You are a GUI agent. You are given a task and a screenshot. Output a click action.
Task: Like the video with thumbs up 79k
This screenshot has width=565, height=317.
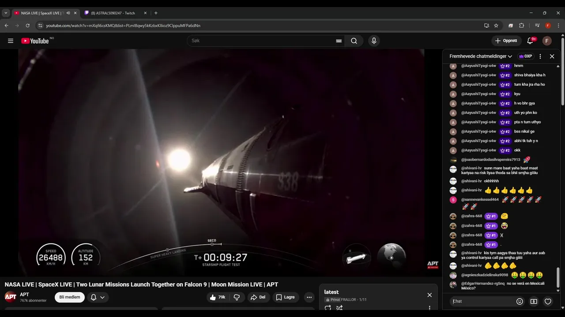(x=218, y=297)
